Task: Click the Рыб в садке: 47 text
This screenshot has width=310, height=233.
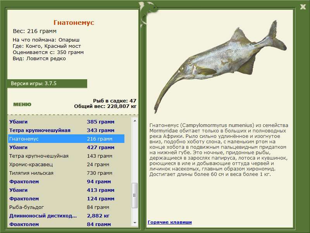Action: [115, 101]
